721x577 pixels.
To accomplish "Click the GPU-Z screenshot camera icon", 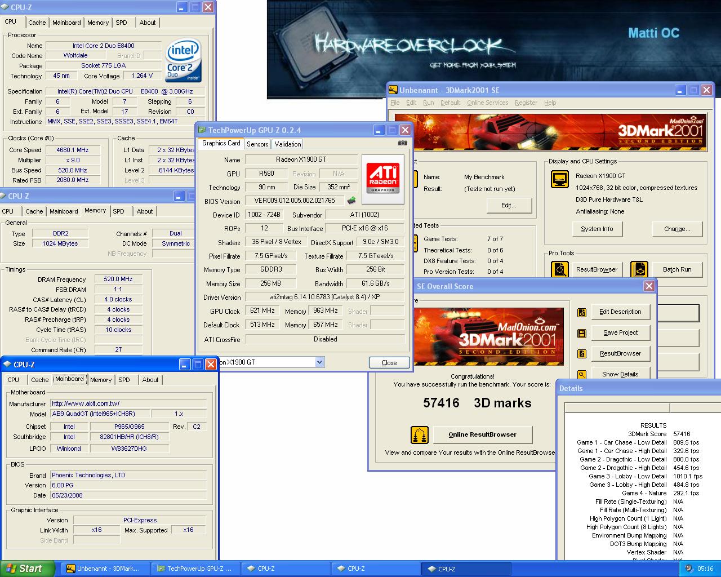I will tap(402, 143).
